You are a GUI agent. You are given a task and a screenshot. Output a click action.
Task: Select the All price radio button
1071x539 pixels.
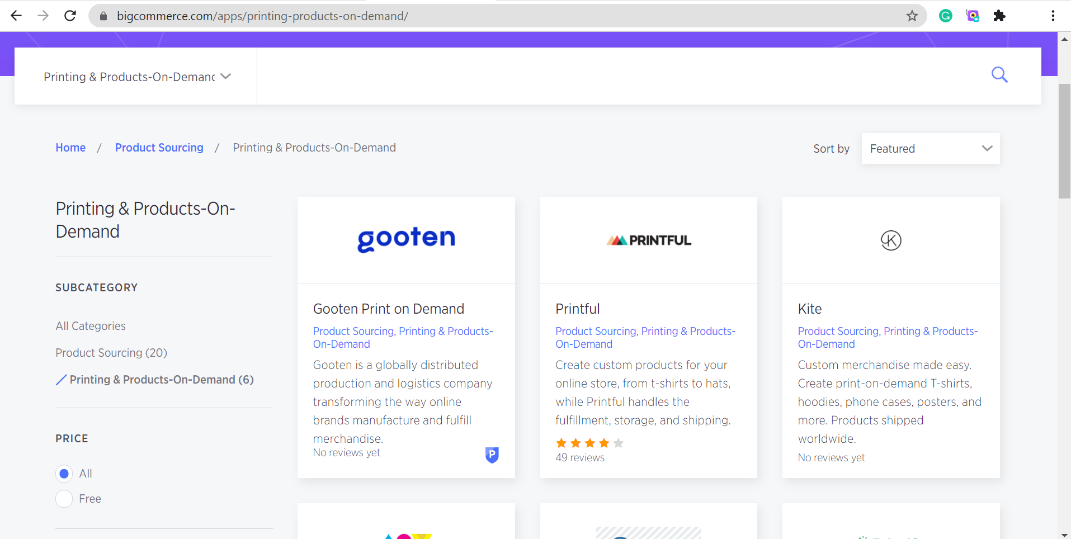pyautogui.click(x=64, y=474)
